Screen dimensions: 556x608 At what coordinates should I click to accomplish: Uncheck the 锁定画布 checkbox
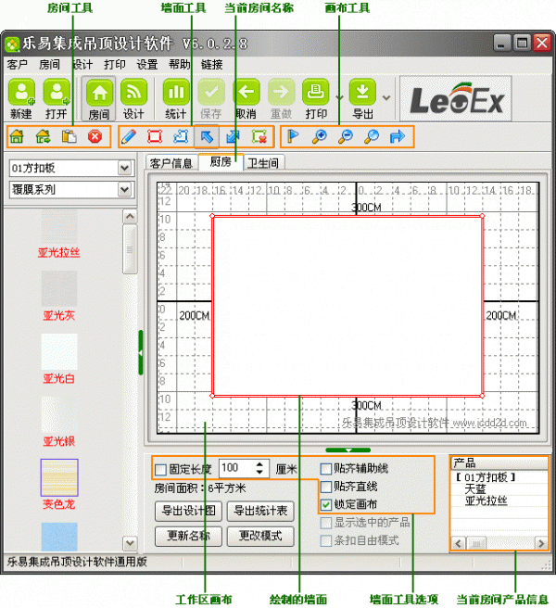pos(326,505)
